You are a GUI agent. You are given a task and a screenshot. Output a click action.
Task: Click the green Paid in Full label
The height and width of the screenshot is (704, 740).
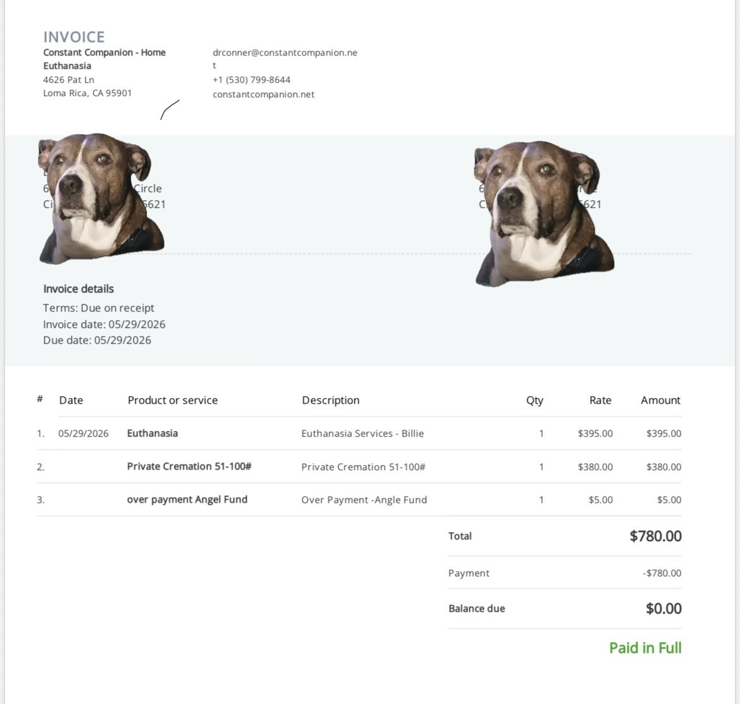pyautogui.click(x=645, y=648)
